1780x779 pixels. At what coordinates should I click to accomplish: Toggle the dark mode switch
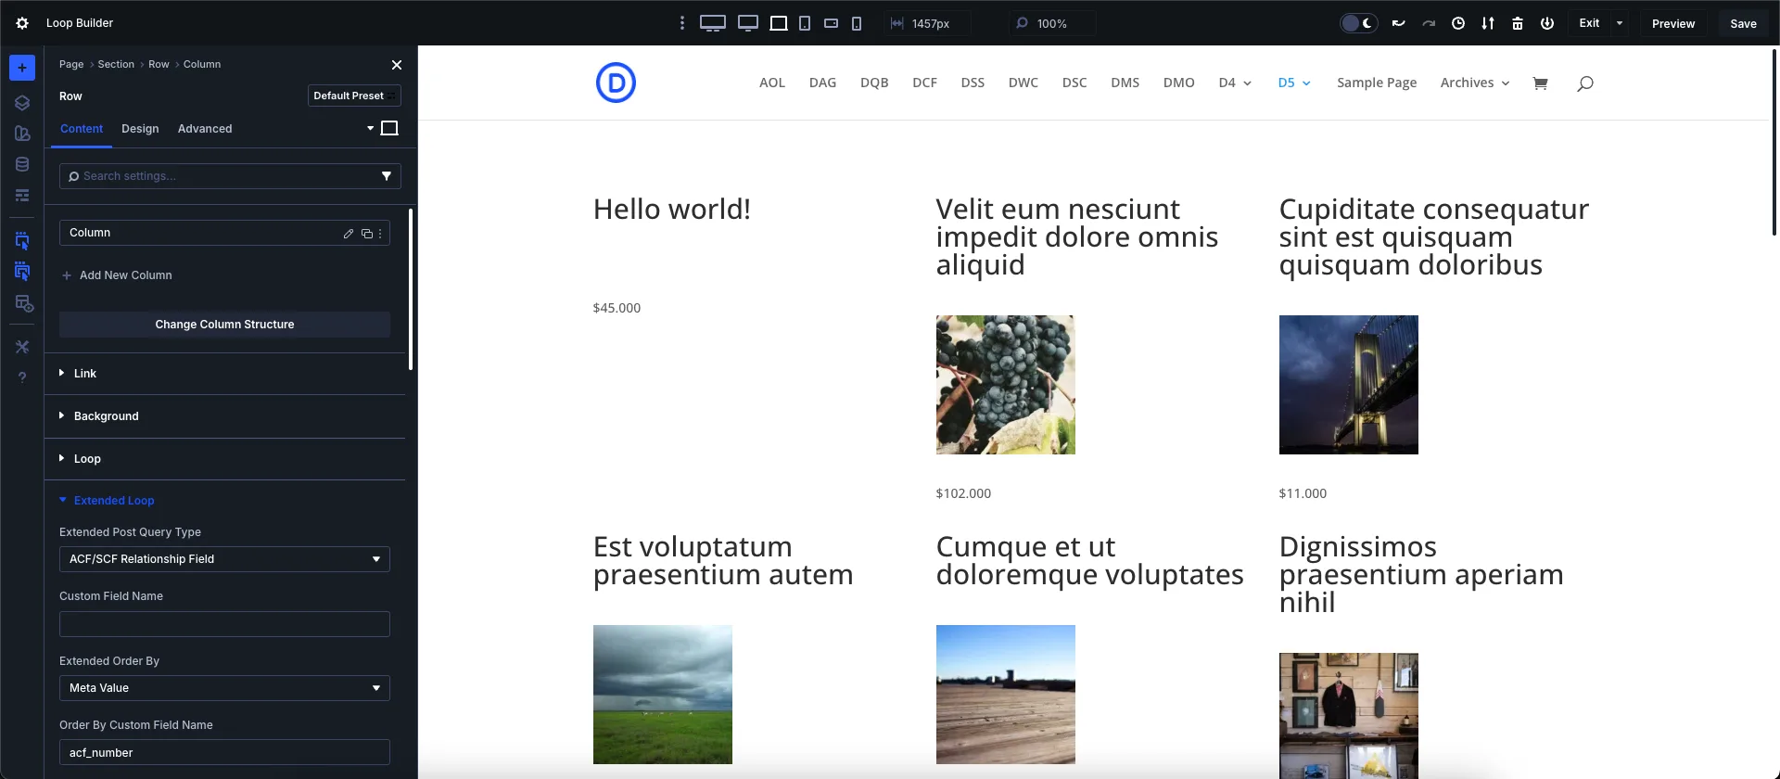click(x=1358, y=23)
